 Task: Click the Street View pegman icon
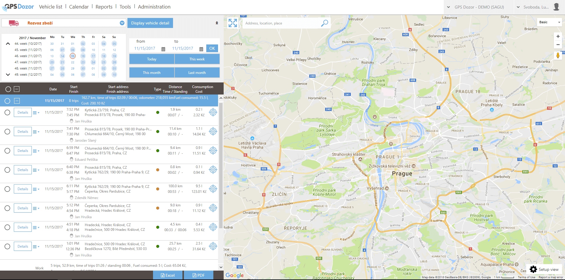pos(558,55)
